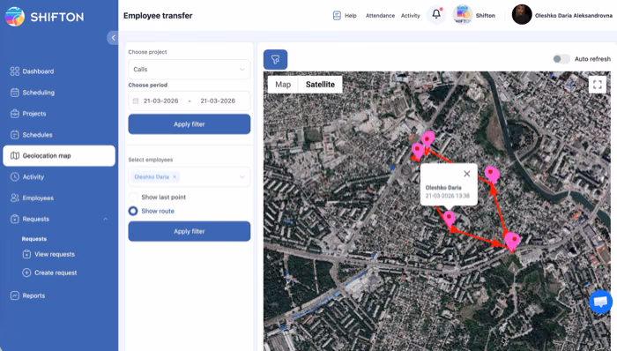Image resolution: width=617 pixels, height=351 pixels.
Task: Click the Oleshko Daria name in popup
Action: [443, 188]
